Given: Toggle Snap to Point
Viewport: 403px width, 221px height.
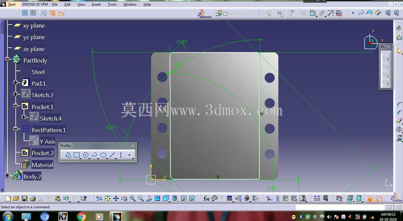Looking at the screenshot, I should pyautogui.click(x=33, y=13).
